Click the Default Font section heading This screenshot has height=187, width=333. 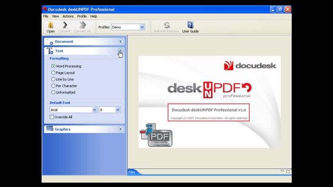point(60,103)
